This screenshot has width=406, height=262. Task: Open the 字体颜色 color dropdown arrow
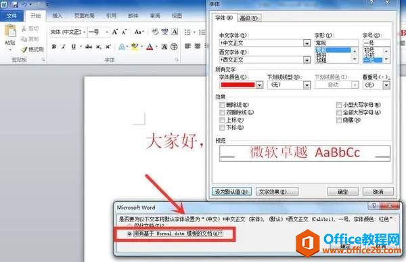[x=259, y=85]
